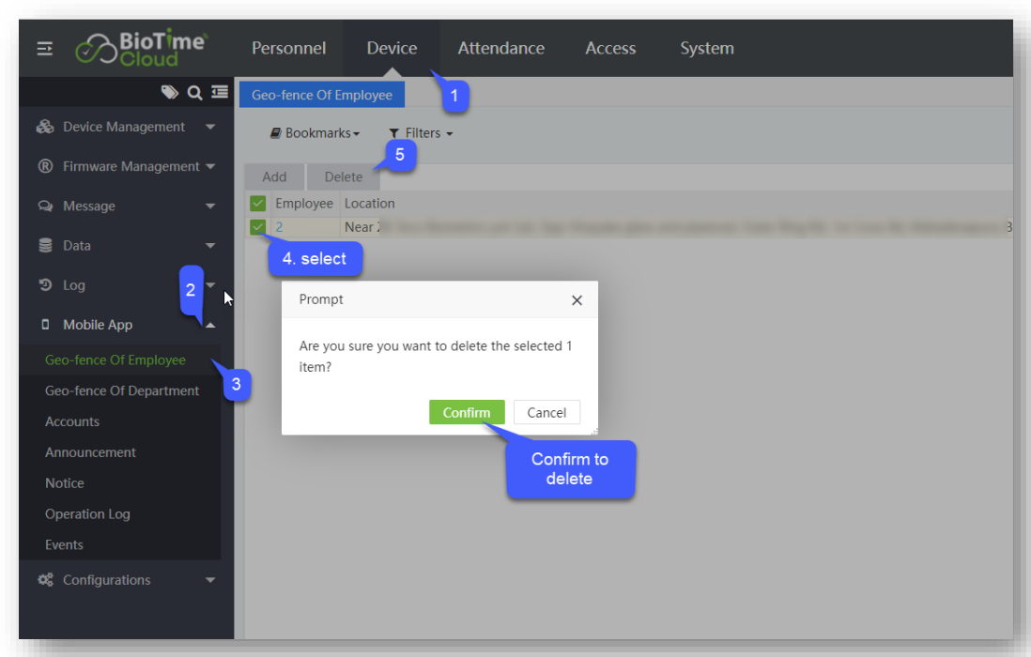Switch to the Attendance menu
The image size is (1031, 657).
click(x=500, y=49)
